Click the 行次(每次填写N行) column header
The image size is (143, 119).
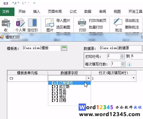pos(114,73)
